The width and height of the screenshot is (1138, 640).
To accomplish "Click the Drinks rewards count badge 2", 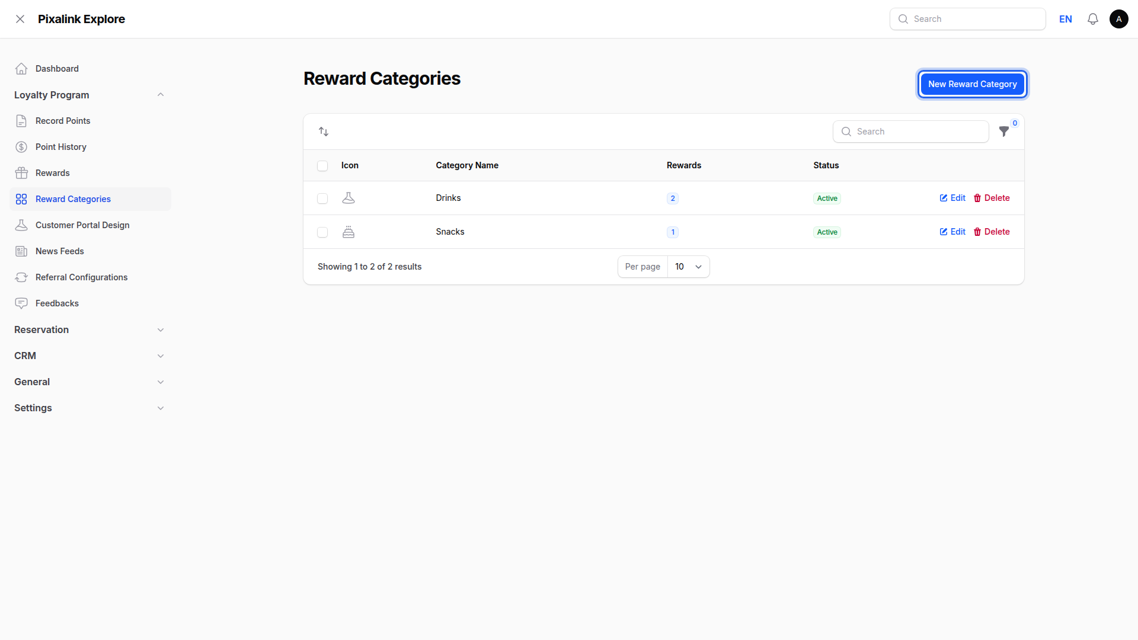I will pyautogui.click(x=673, y=199).
